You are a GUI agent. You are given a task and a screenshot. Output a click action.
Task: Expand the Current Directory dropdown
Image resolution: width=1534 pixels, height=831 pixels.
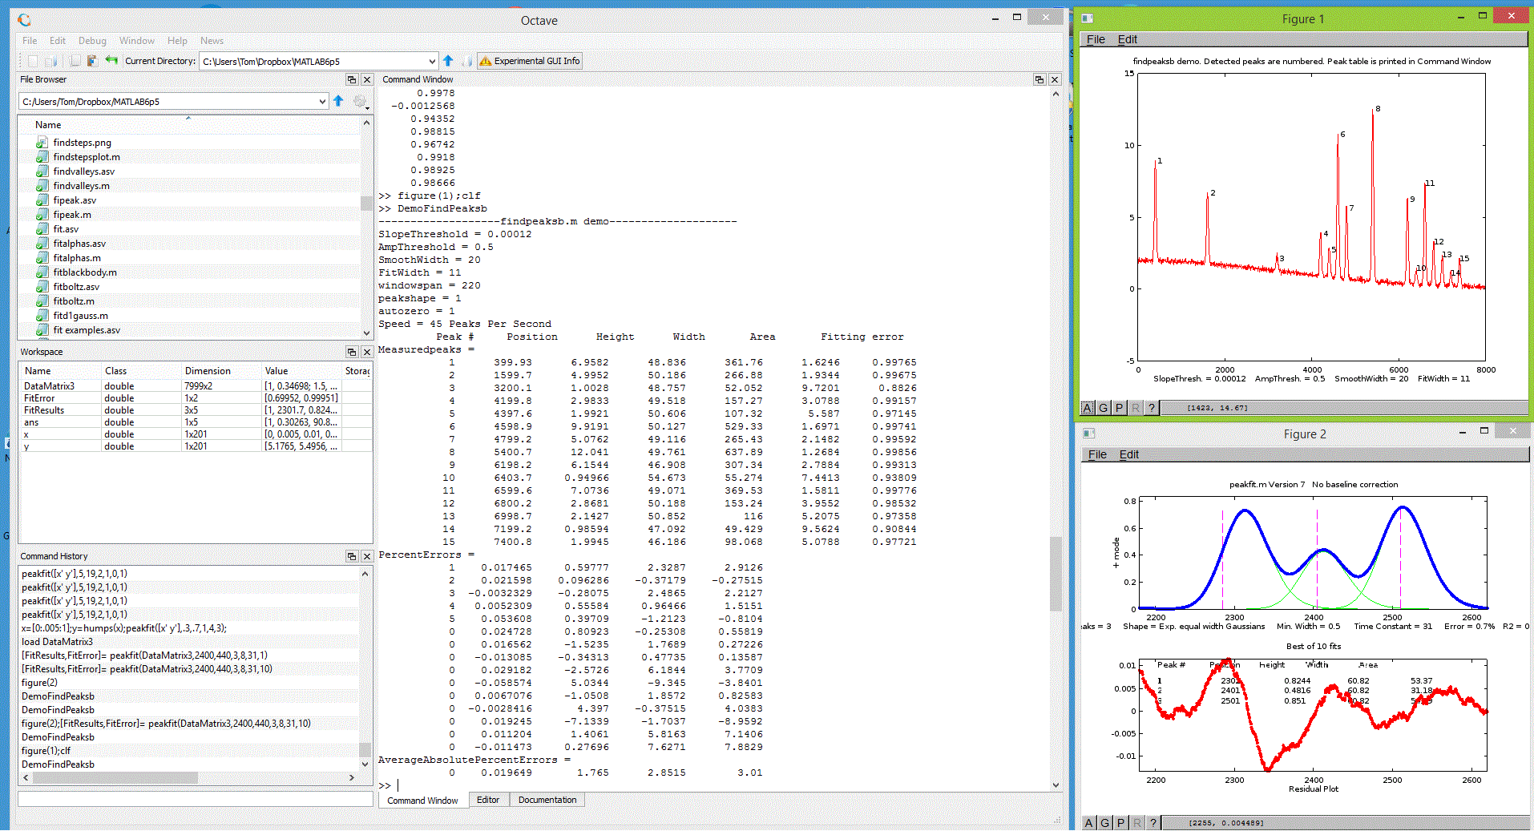click(432, 61)
